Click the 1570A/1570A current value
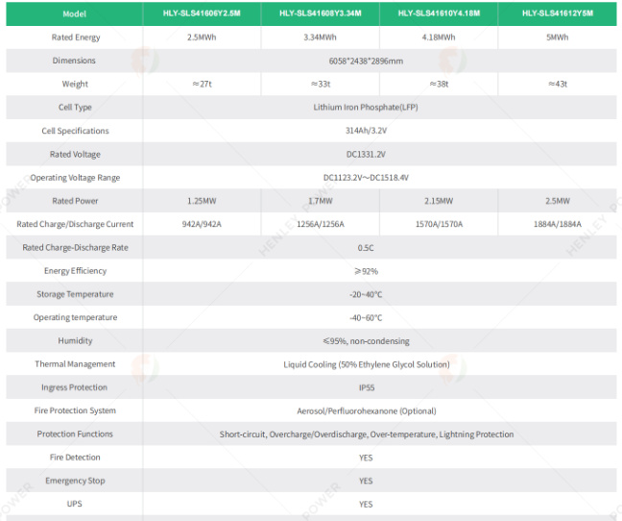Image resolution: width=622 pixels, height=521 pixels. click(x=439, y=224)
